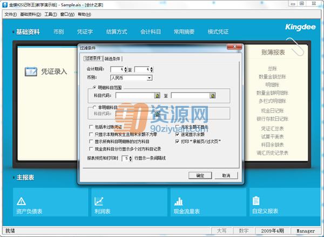Click the 间隔线 row count spinner
324x237 pixels.
pos(130,159)
